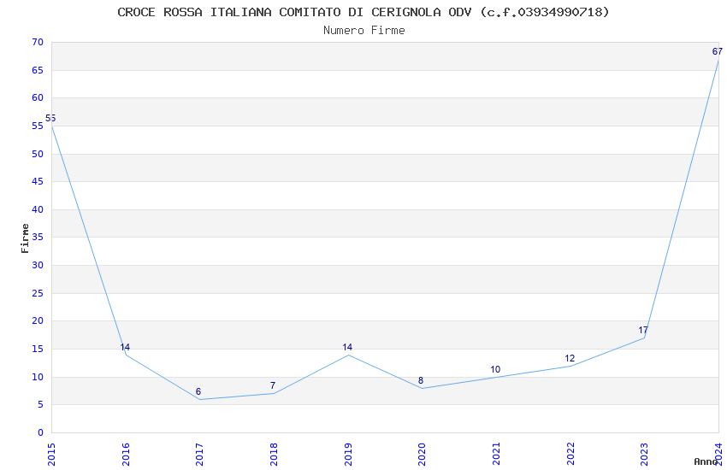Viewport: 727px width, 470px height.
Task: Click the y-axis tick label 45
Action: [x=38, y=181]
